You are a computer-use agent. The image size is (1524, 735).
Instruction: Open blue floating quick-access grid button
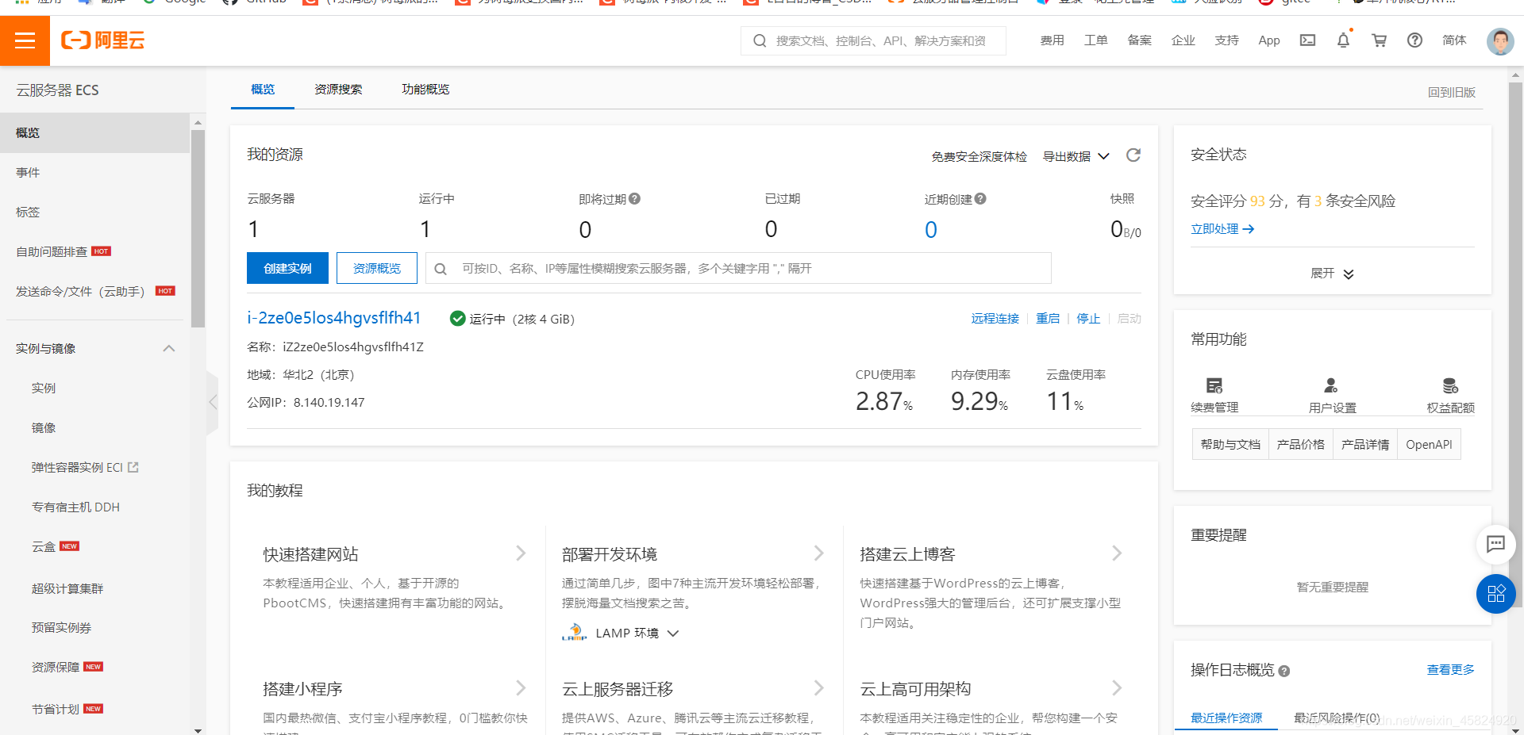click(x=1495, y=594)
